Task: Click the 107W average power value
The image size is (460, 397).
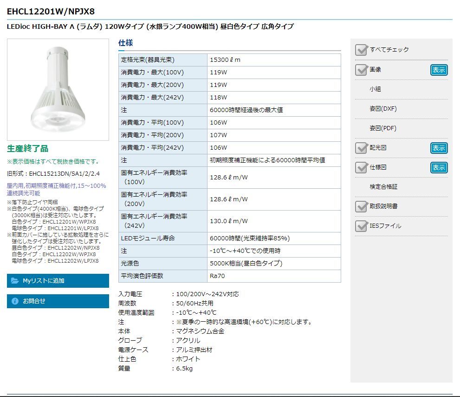Action: [218, 135]
